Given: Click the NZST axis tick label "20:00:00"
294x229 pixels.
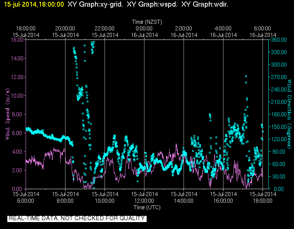Looking at the screenshot, I should (65, 29).
